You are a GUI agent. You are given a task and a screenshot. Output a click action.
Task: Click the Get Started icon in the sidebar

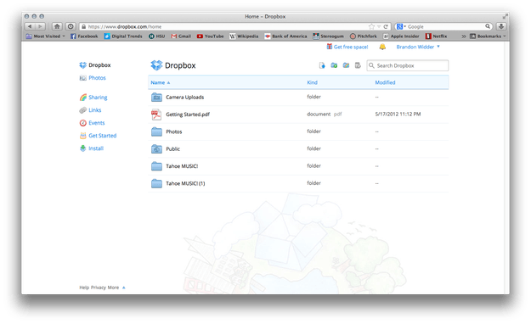click(83, 136)
